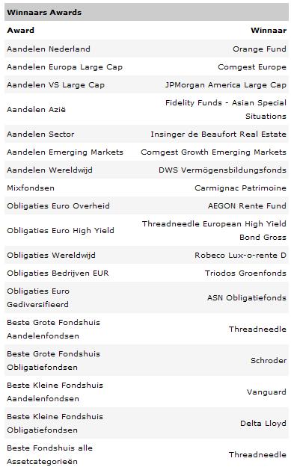Select Triodos Groenfonds entry
This screenshot has width=291, height=470.
click(245, 273)
